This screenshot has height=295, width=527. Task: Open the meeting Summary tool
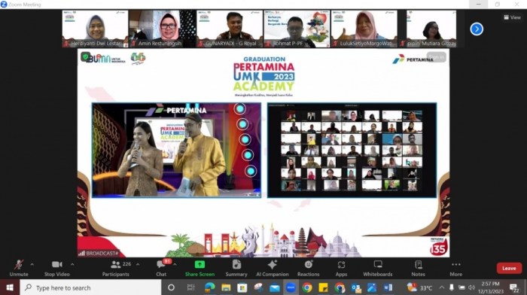pos(236,269)
